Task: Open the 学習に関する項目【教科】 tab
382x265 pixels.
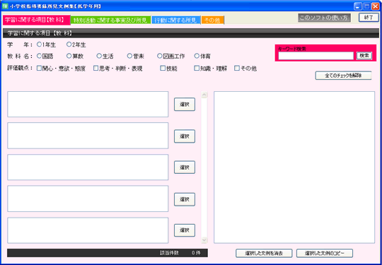Action: [37, 20]
